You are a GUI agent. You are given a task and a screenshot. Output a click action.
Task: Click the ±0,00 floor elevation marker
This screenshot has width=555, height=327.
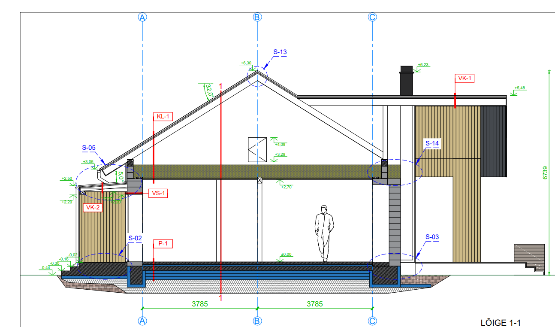coord(286,254)
